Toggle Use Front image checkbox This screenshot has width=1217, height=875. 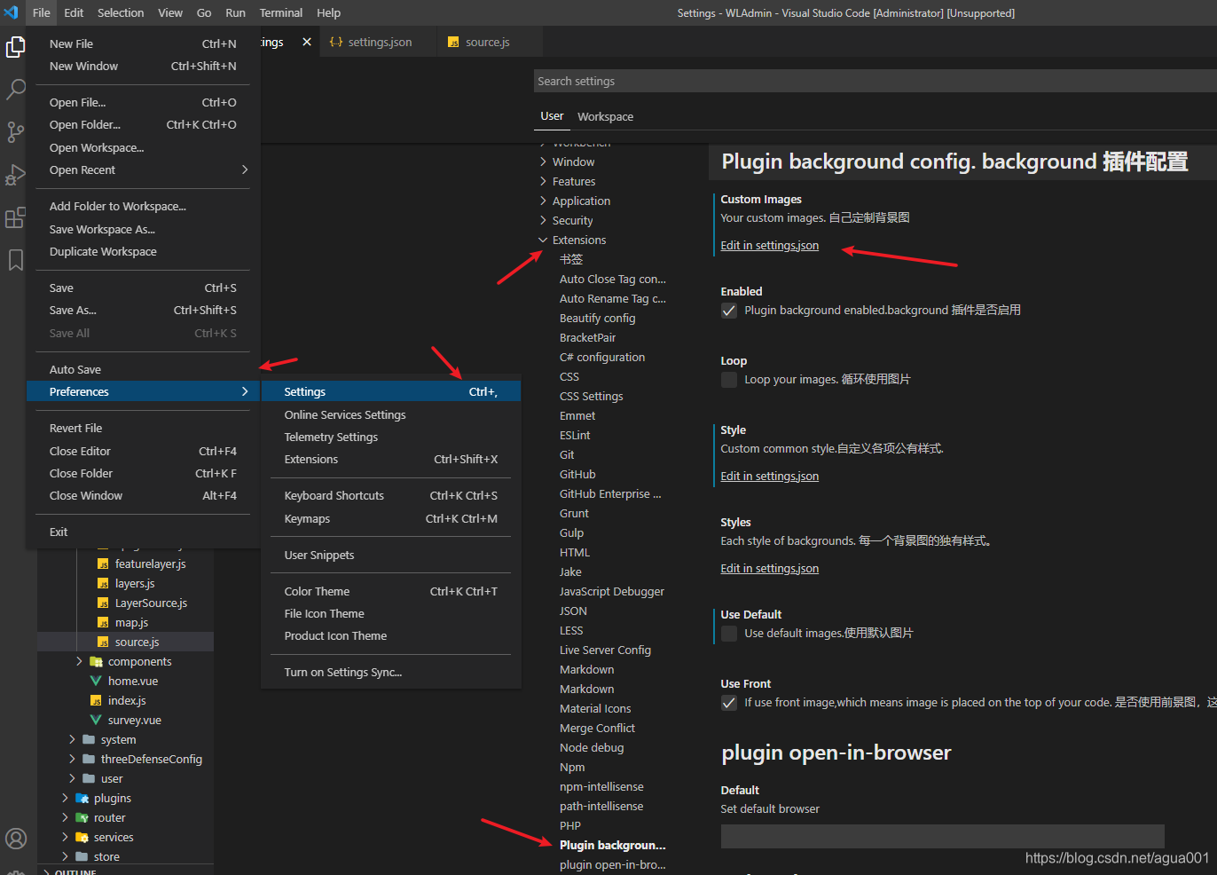click(x=729, y=703)
